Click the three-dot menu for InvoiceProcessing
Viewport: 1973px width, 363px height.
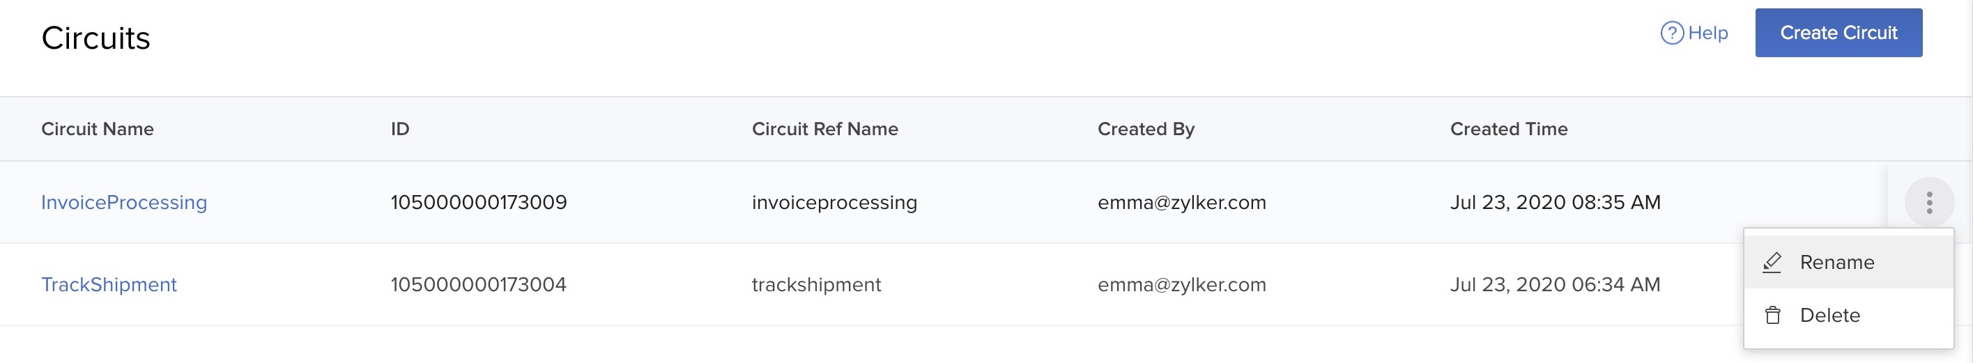pyautogui.click(x=1928, y=202)
